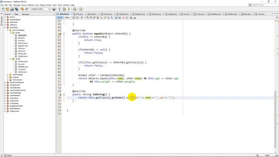This screenshot has width=279, height=157.
Task: Collapse the Source Packages node
Action: tap(8, 30)
